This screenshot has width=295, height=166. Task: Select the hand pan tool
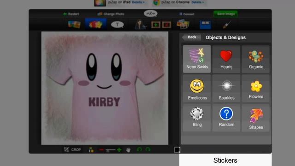129,150
